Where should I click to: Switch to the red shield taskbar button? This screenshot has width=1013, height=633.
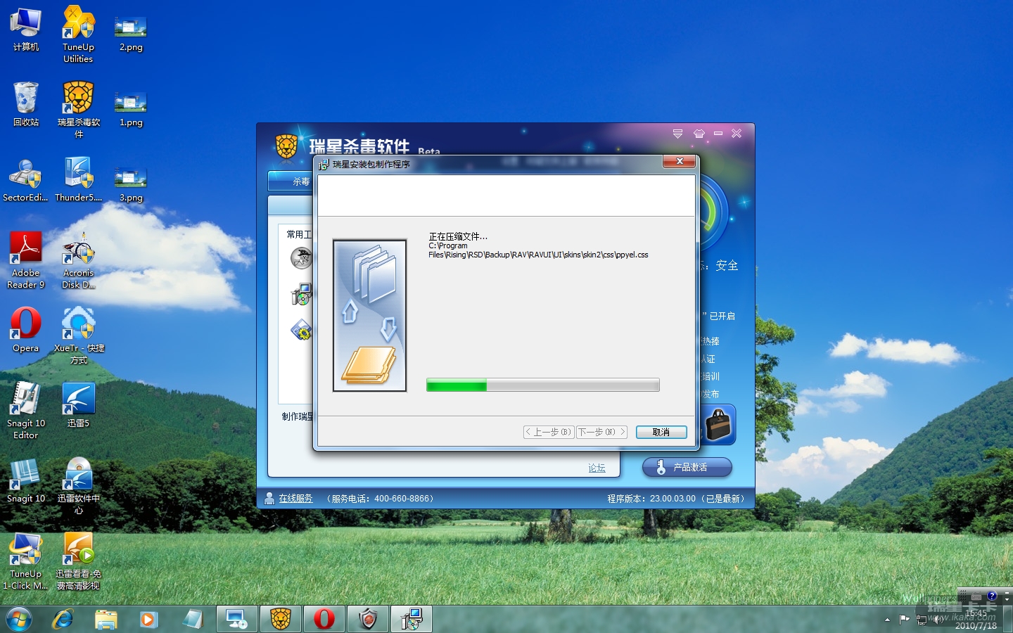pos(368,619)
